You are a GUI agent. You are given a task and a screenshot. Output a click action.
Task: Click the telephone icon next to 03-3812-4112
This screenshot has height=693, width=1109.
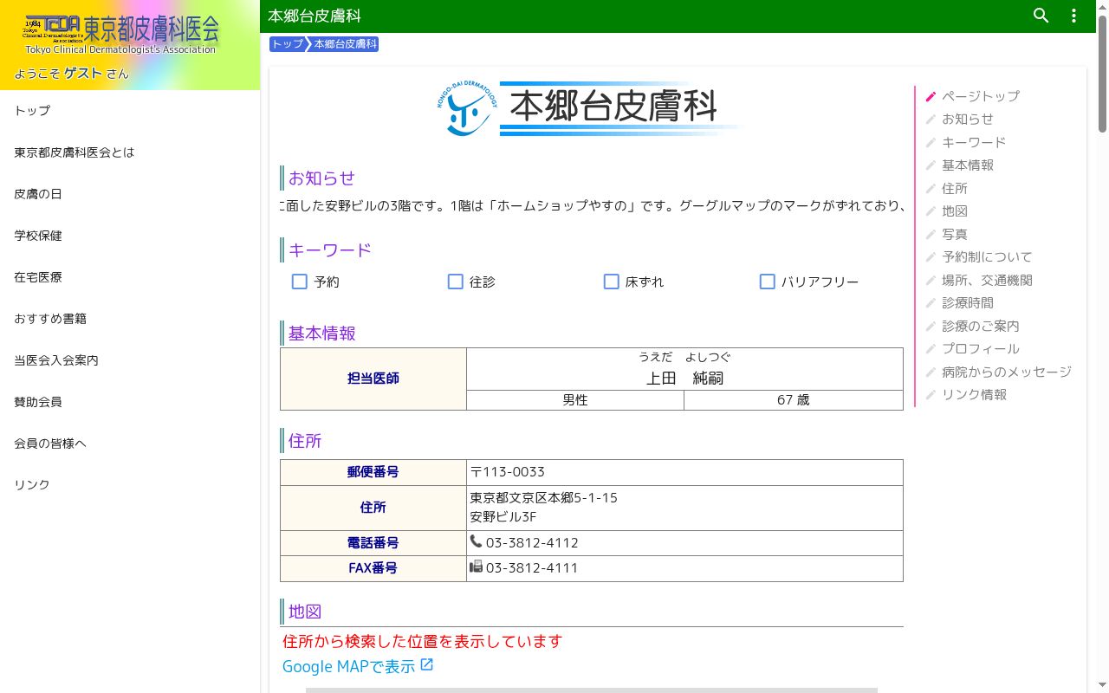tap(476, 541)
